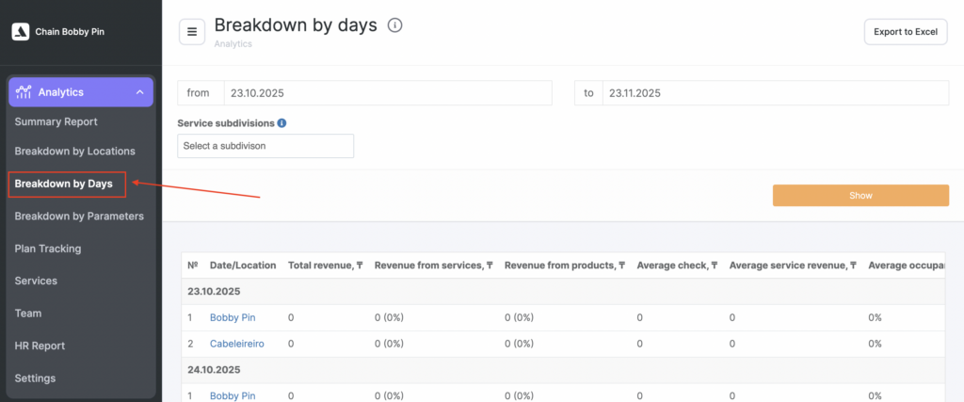Open Cabeleireiro location link under 23.10.2025
Screen dimensions: 964x402
pos(236,344)
